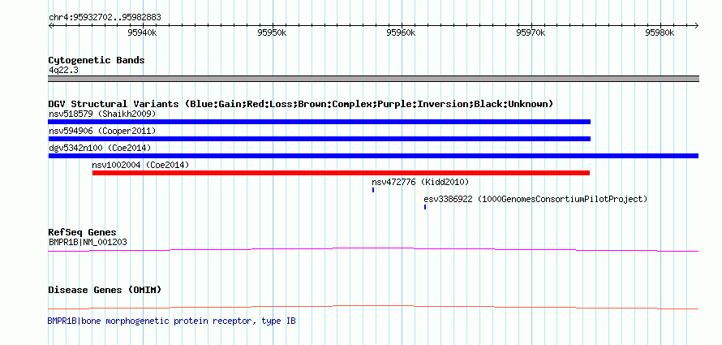Open BMPR1B bone morphogenetic protein receptor link
This screenshot has height=345, width=722.
172,321
